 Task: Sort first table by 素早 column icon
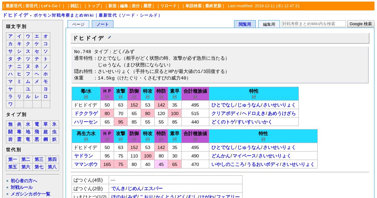click(175, 97)
